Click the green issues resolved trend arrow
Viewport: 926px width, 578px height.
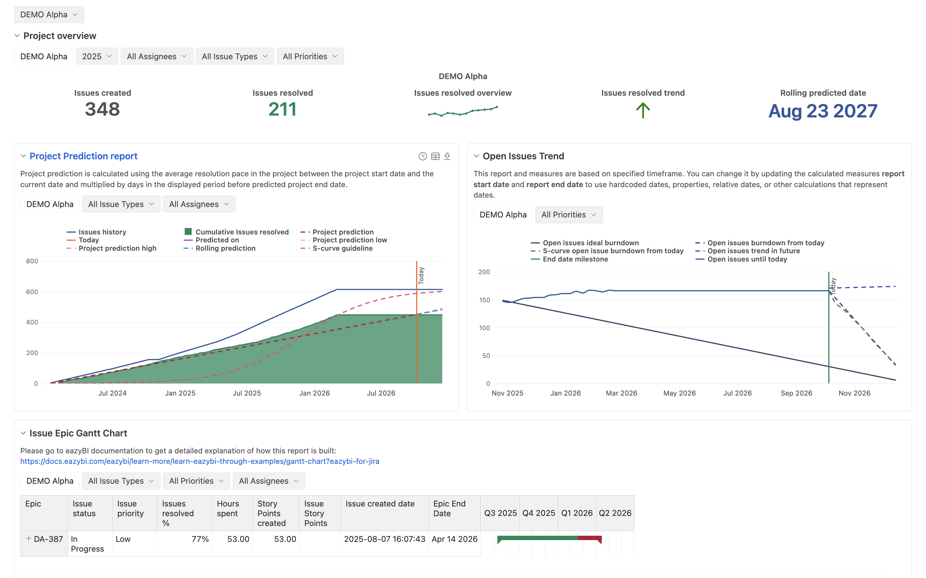click(643, 111)
